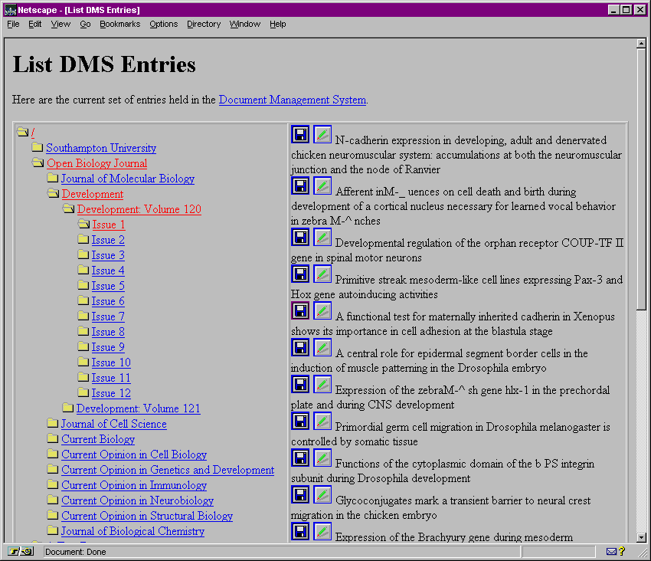Click save disk icon beside Primitive streak mesoderm entry
The image size is (651, 561).
coord(300,274)
